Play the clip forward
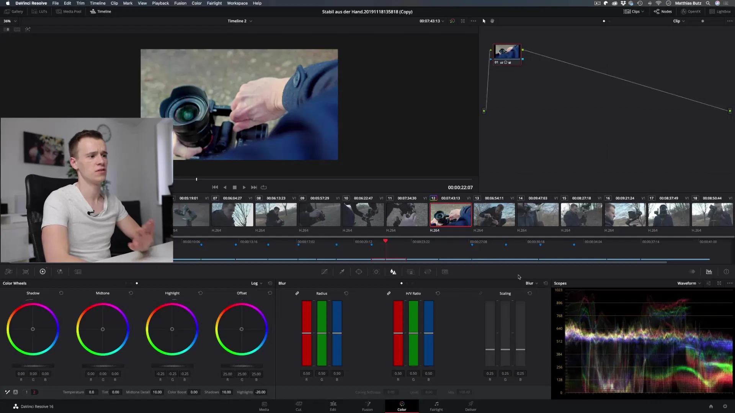This screenshot has height=413, width=735. point(244,187)
